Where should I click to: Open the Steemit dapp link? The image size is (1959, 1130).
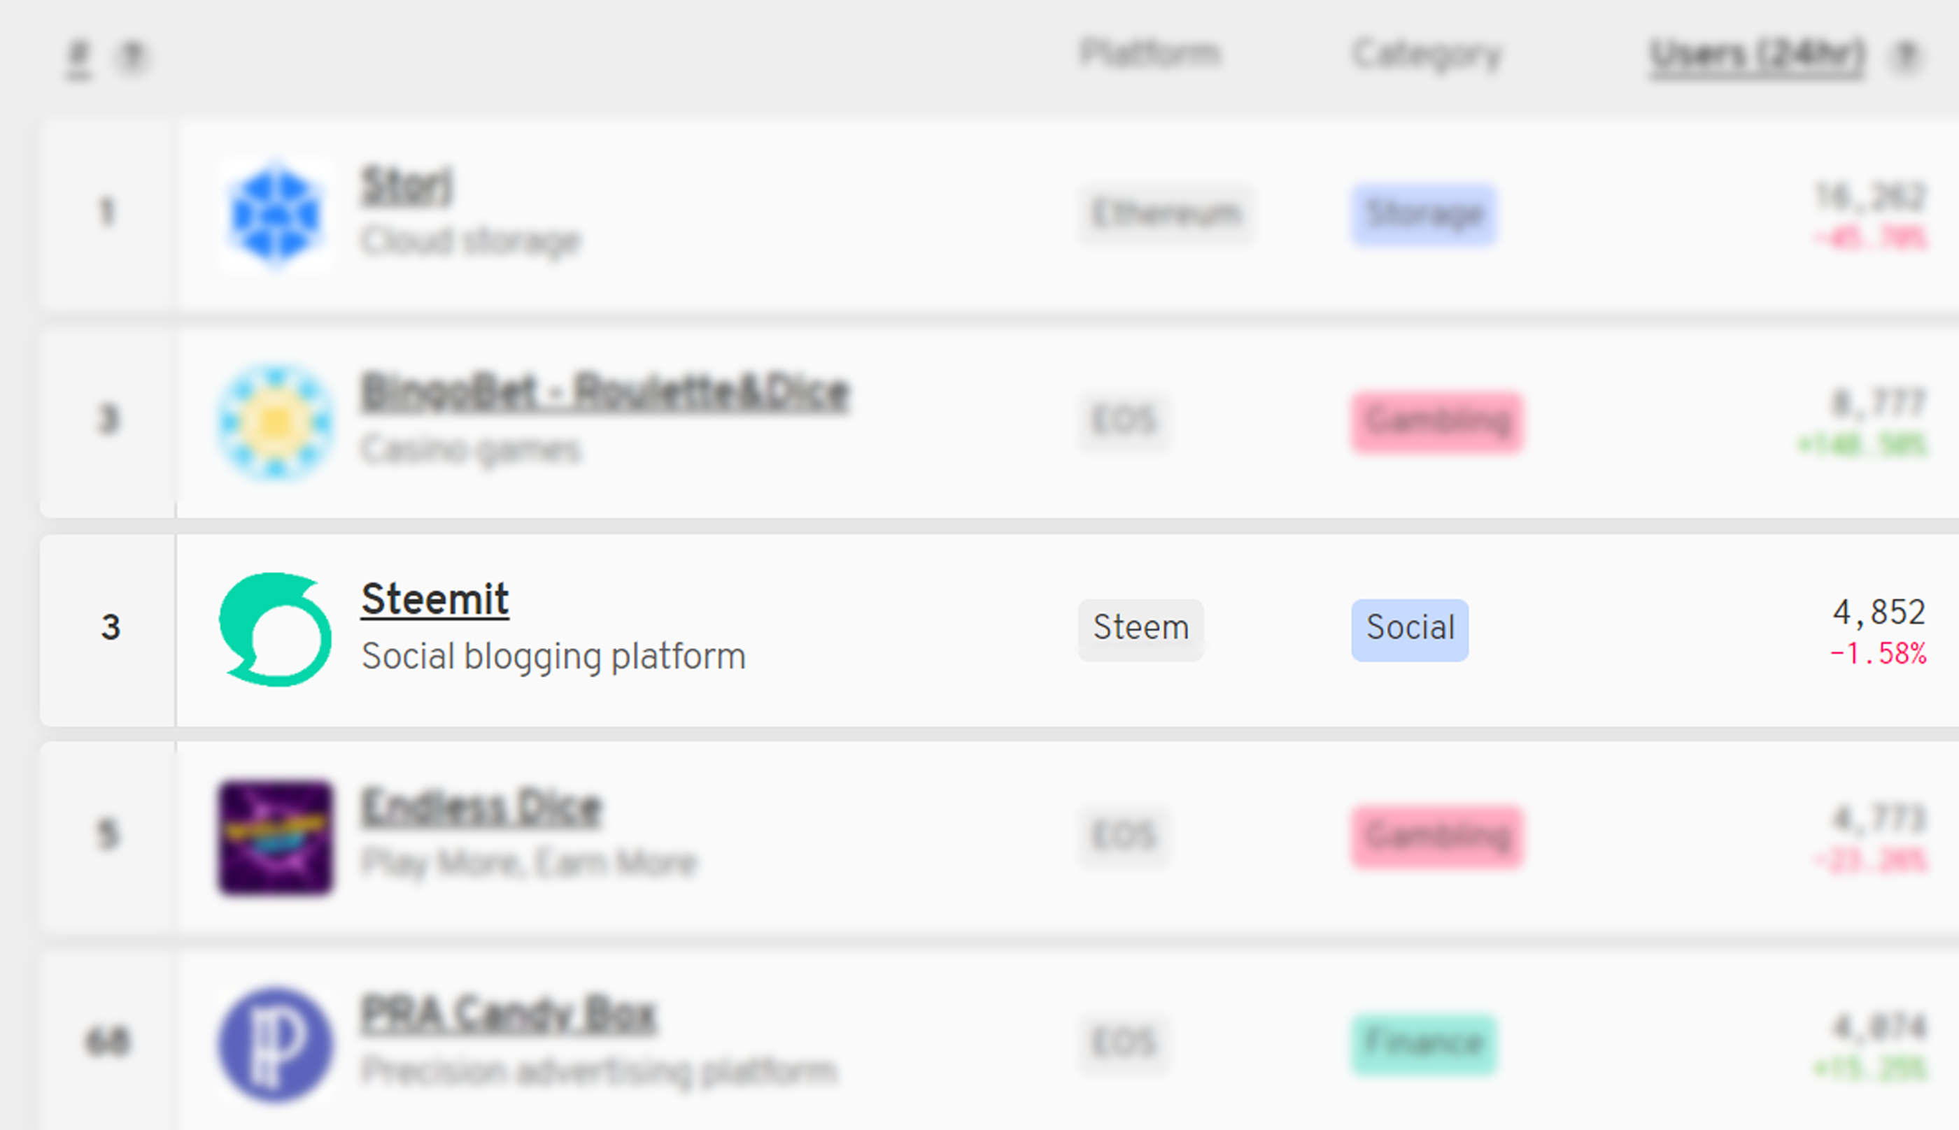[x=434, y=599]
